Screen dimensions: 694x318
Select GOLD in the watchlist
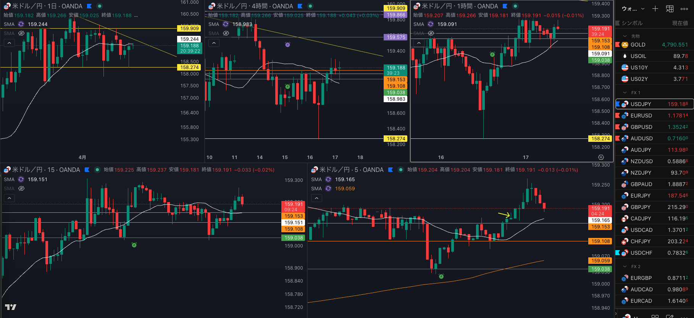click(x=638, y=45)
